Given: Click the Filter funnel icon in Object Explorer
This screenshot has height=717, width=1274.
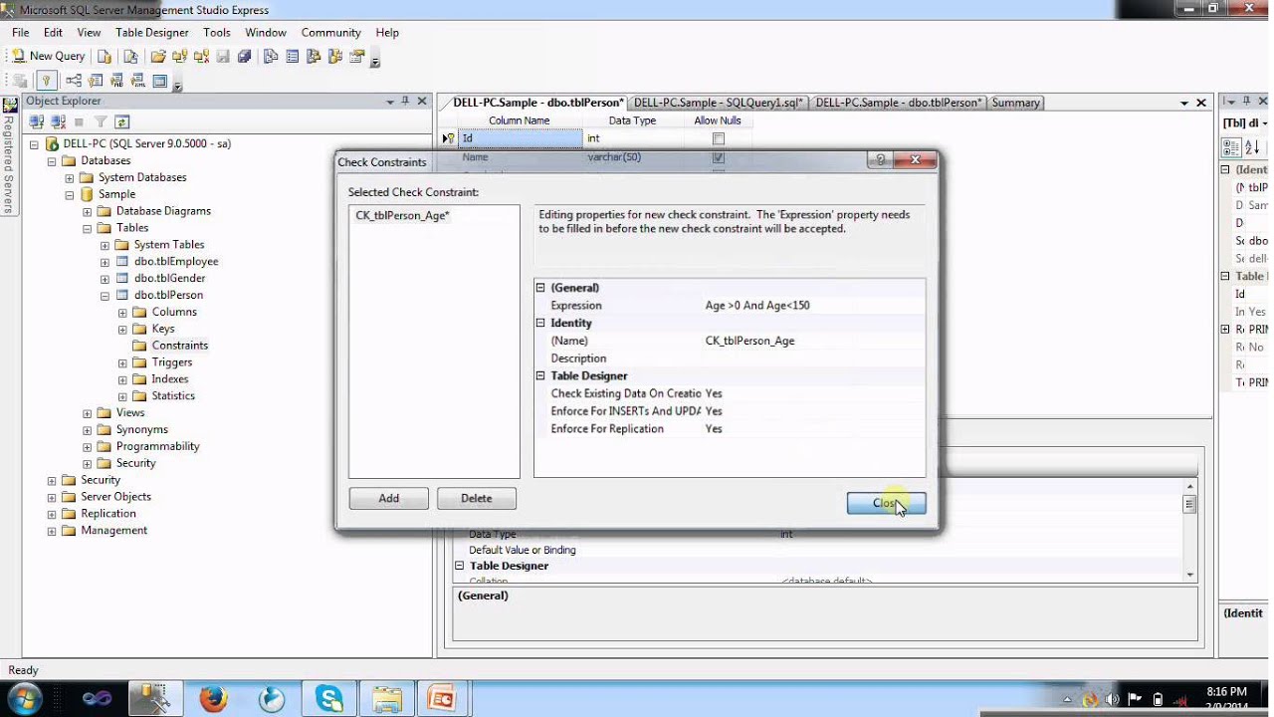Looking at the screenshot, I should coord(101,121).
